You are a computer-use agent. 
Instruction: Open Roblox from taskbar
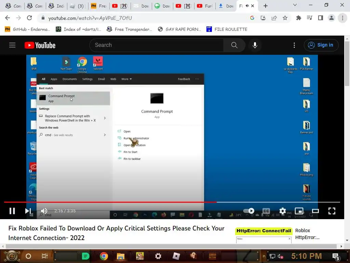tap(176, 256)
